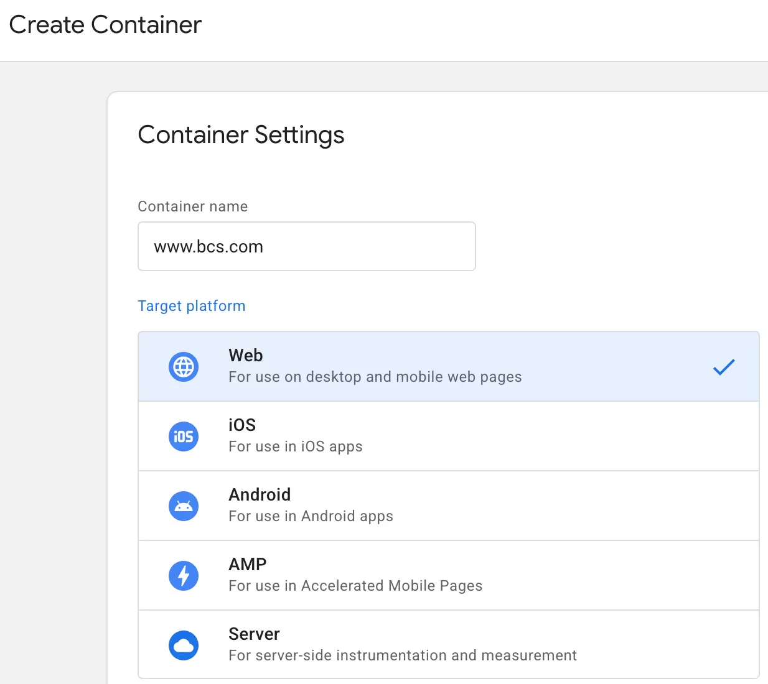Click the Server cloud icon
Screen dimensions: 768x684
tap(184, 645)
